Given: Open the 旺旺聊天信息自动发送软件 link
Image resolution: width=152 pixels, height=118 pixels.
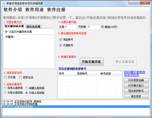Looking at the screenshot, I should coord(135,74).
